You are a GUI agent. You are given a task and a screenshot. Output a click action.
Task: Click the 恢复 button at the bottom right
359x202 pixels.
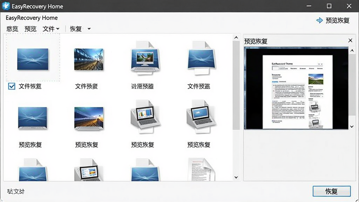point(332,191)
